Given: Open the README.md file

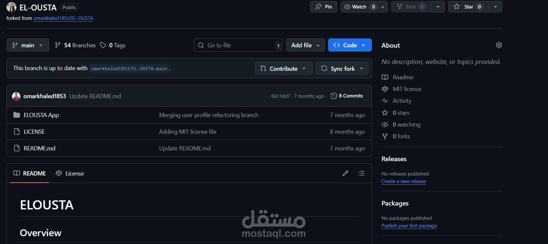Looking at the screenshot, I should coord(39,148).
